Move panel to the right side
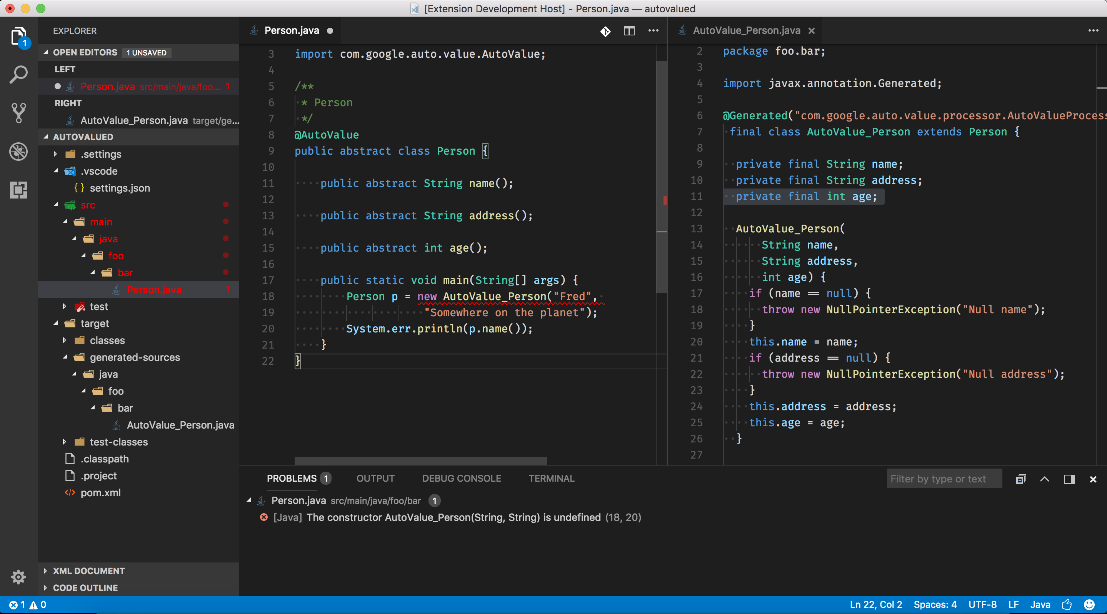Screen dimensions: 1107x614 [x=1069, y=479]
